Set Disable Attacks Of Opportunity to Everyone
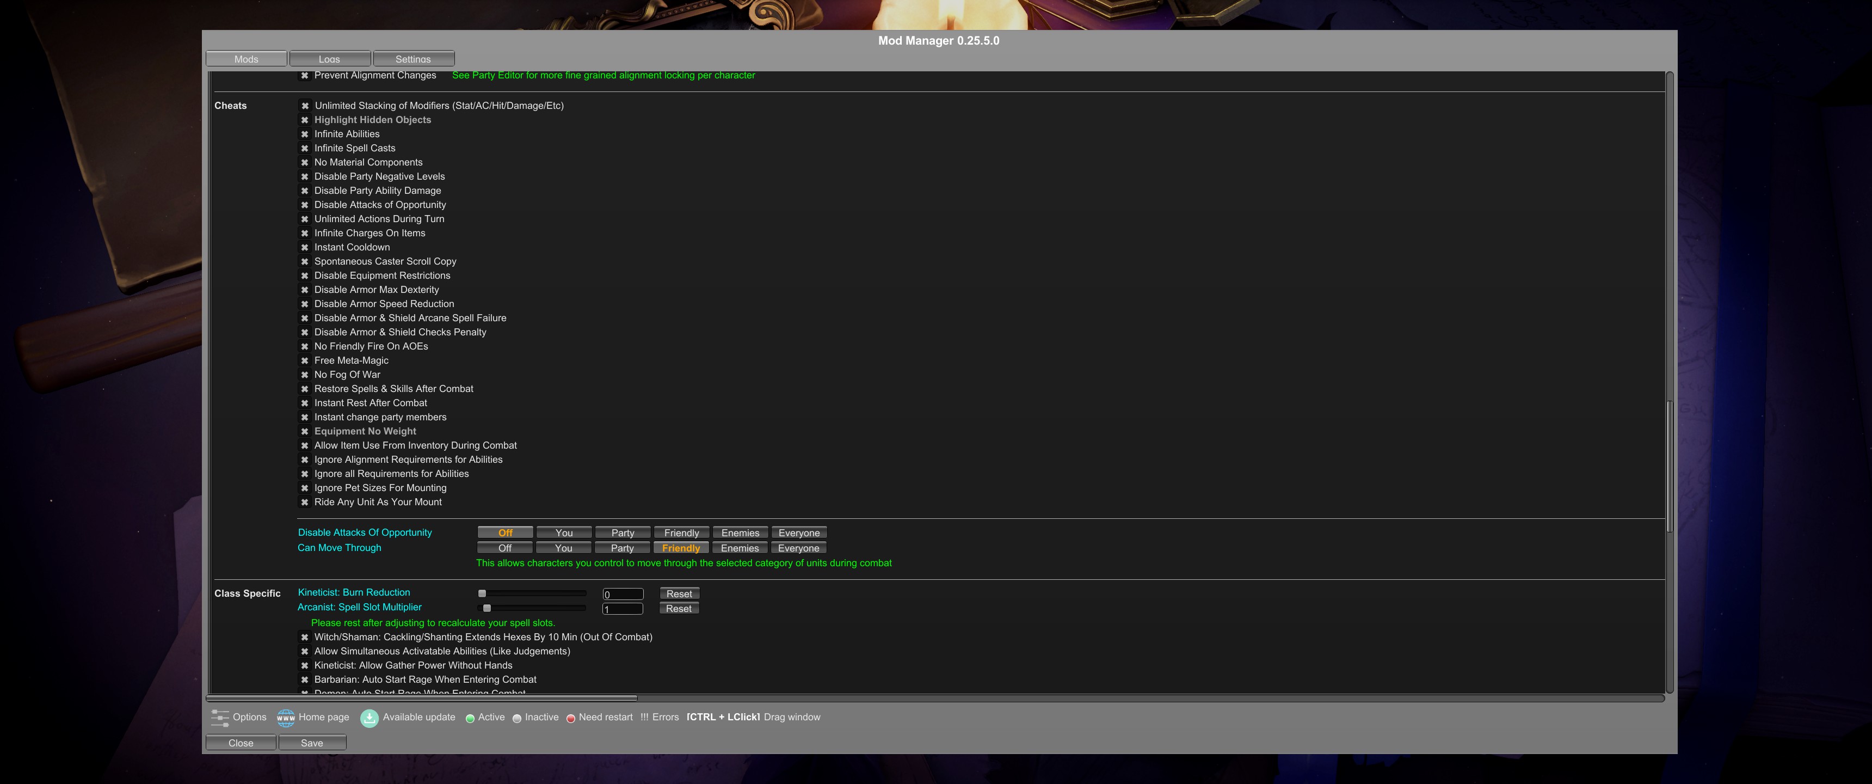The image size is (1872, 784). (798, 533)
